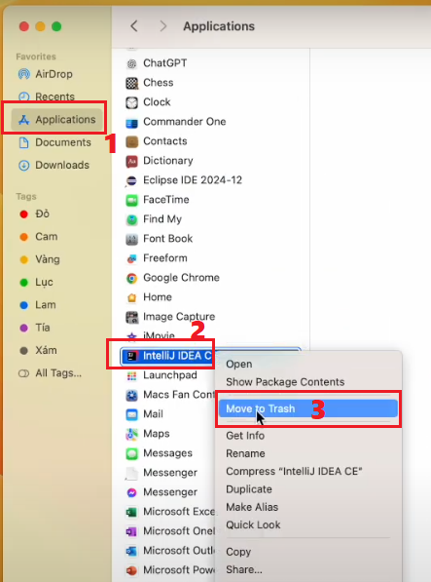Viewport: 431px width, 582px height.
Task: Select Applications in the Favorites sidebar
Action: point(57,120)
